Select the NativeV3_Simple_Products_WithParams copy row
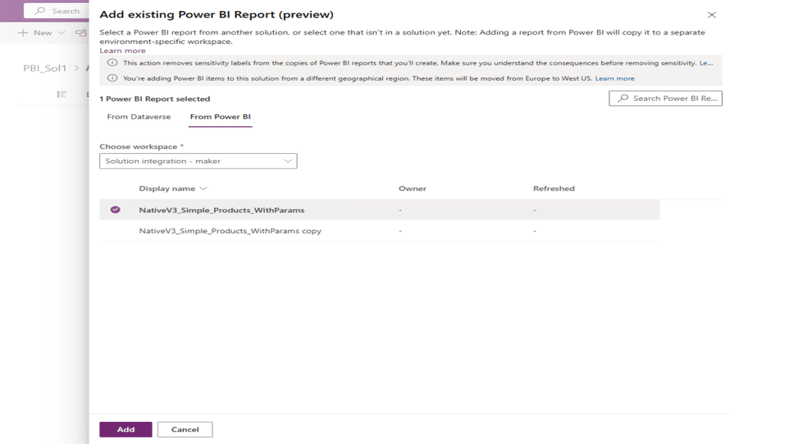This screenshot has width=789, height=444. click(380, 231)
